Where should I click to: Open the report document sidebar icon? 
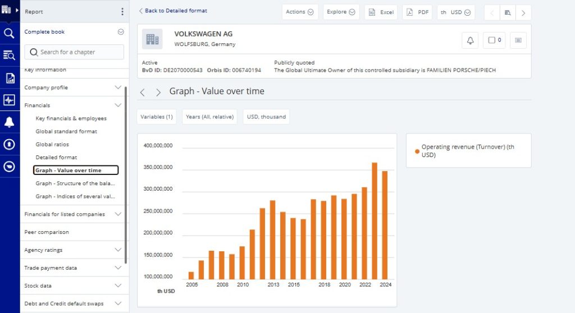(10, 78)
